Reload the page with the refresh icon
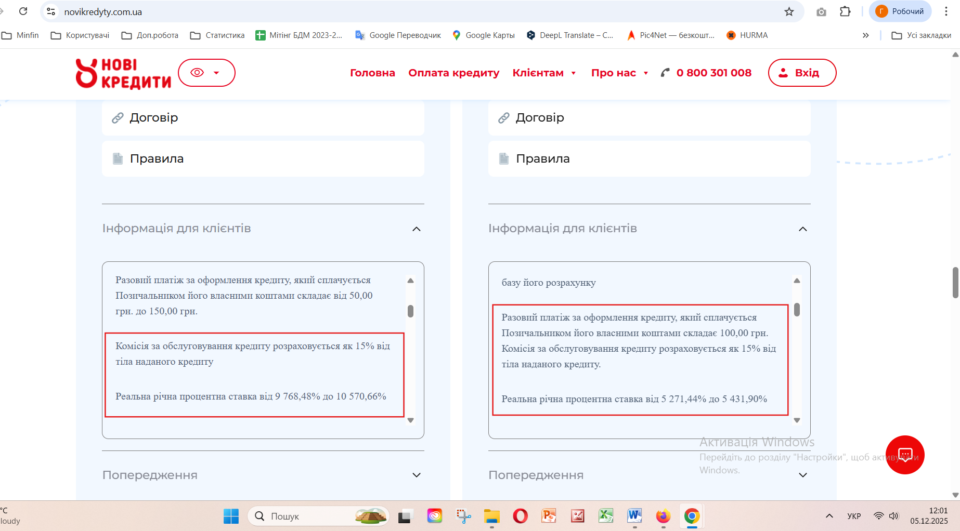This screenshot has height=531, width=960. click(23, 11)
